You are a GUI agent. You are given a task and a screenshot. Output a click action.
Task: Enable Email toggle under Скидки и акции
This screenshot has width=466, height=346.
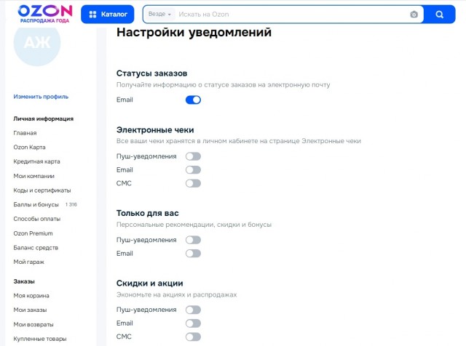[x=193, y=323]
